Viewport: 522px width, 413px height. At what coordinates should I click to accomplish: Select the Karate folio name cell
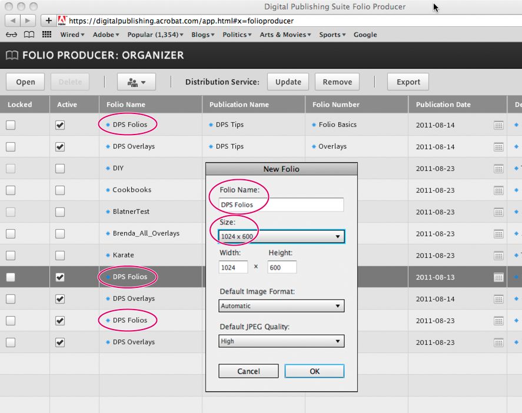(151, 255)
